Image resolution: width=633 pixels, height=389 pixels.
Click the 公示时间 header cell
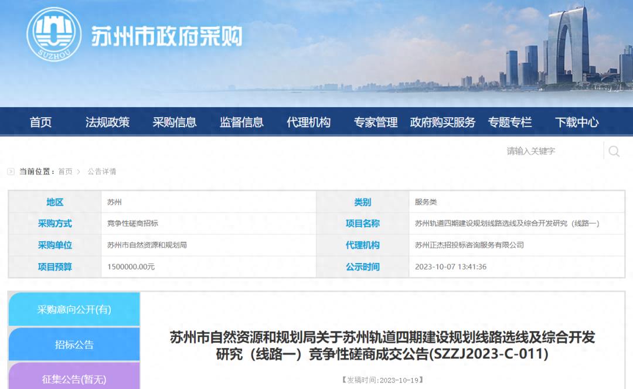363,267
